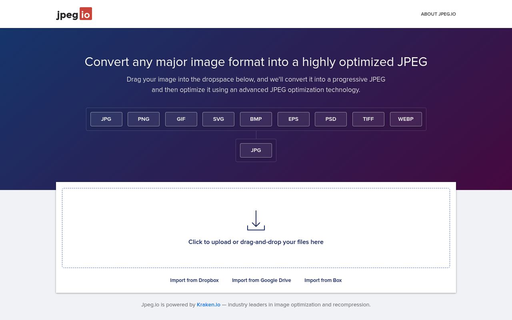This screenshot has height=320, width=512.
Task: Select the WEBP input format
Action: pos(406,119)
